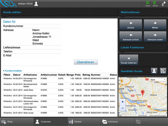Click the Datum column header
Viewport: 168px width, 126px height.
point(17,75)
